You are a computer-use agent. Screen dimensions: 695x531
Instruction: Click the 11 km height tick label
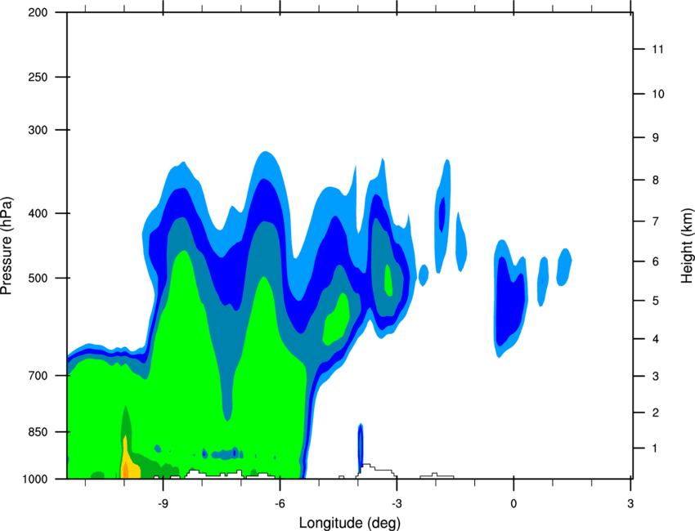[x=658, y=49]
